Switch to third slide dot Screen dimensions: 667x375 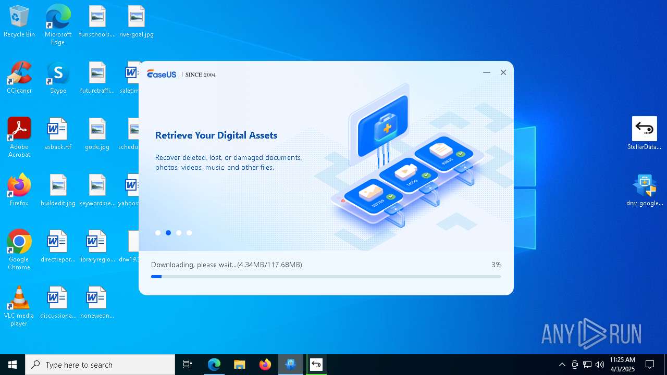(179, 233)
